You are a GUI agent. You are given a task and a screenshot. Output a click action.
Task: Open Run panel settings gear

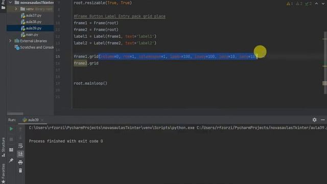pyautogui.click(x=315, y=120)
